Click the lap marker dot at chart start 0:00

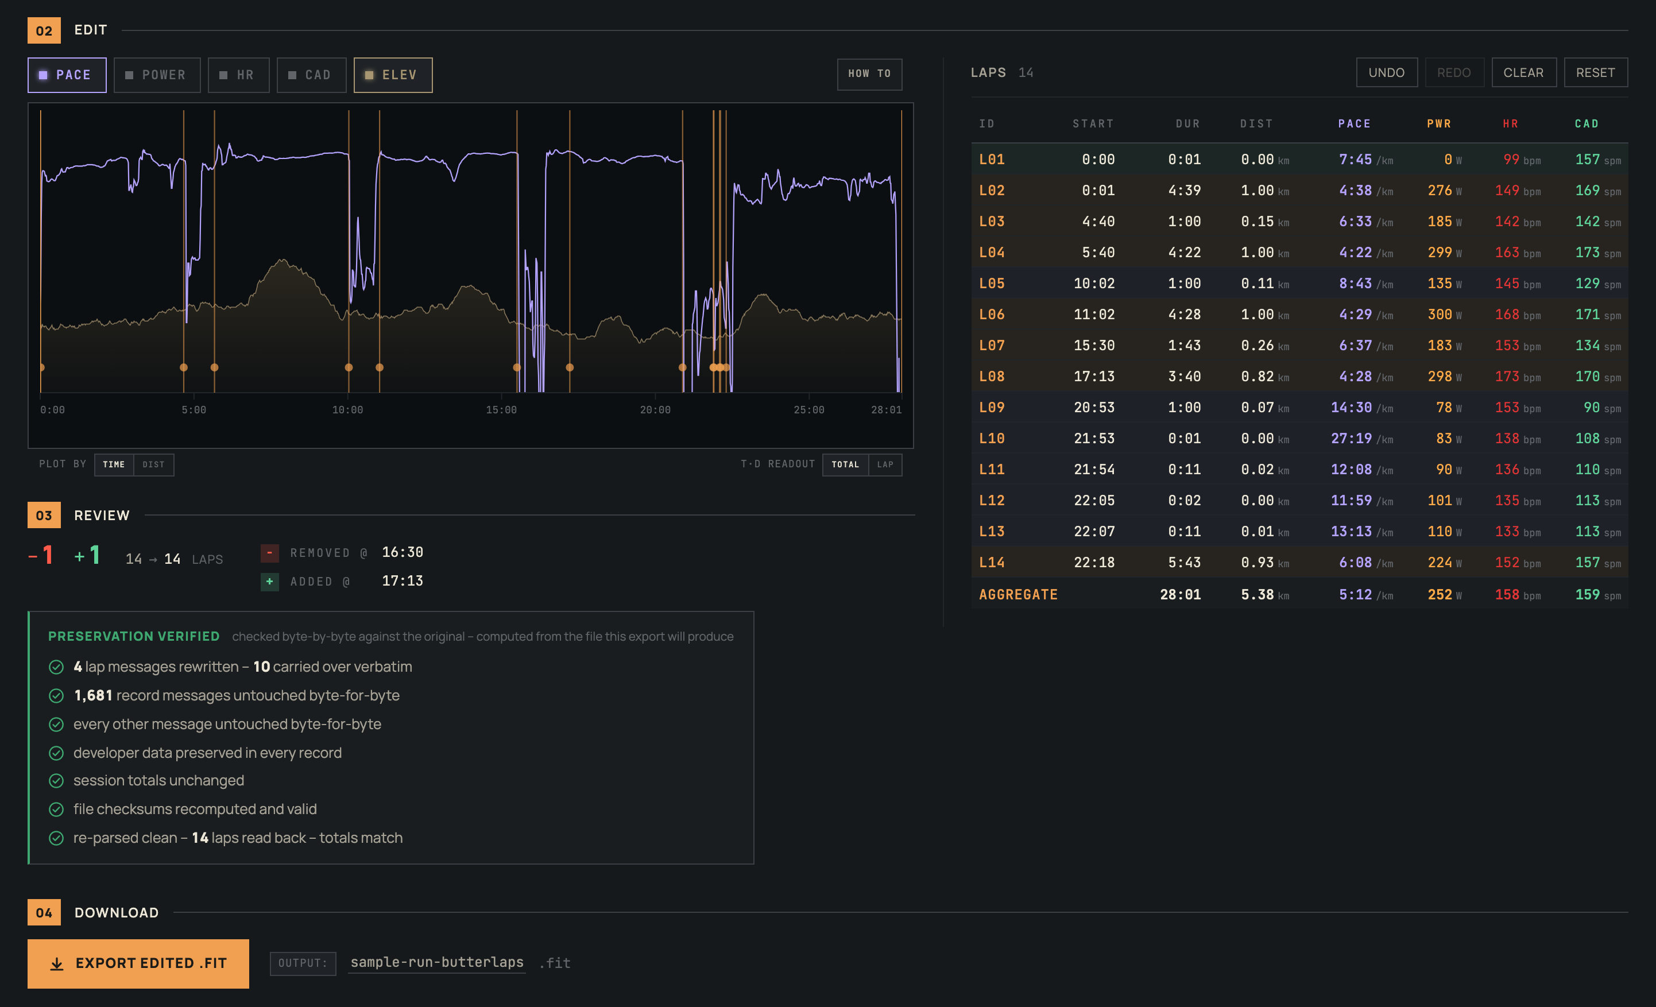point(42,367)
